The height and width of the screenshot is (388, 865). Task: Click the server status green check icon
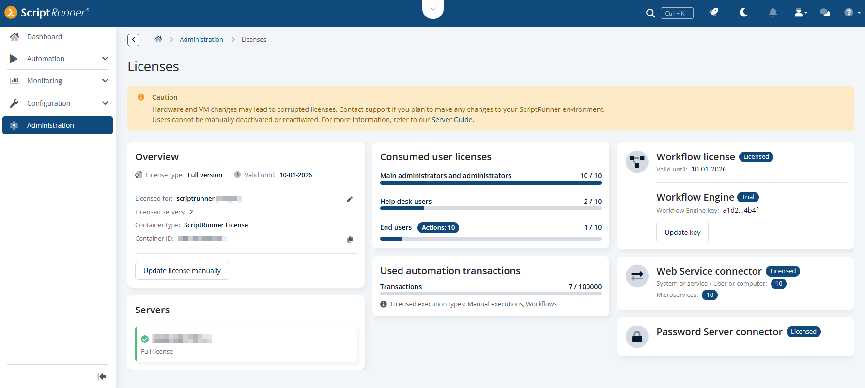coord(145,339)
